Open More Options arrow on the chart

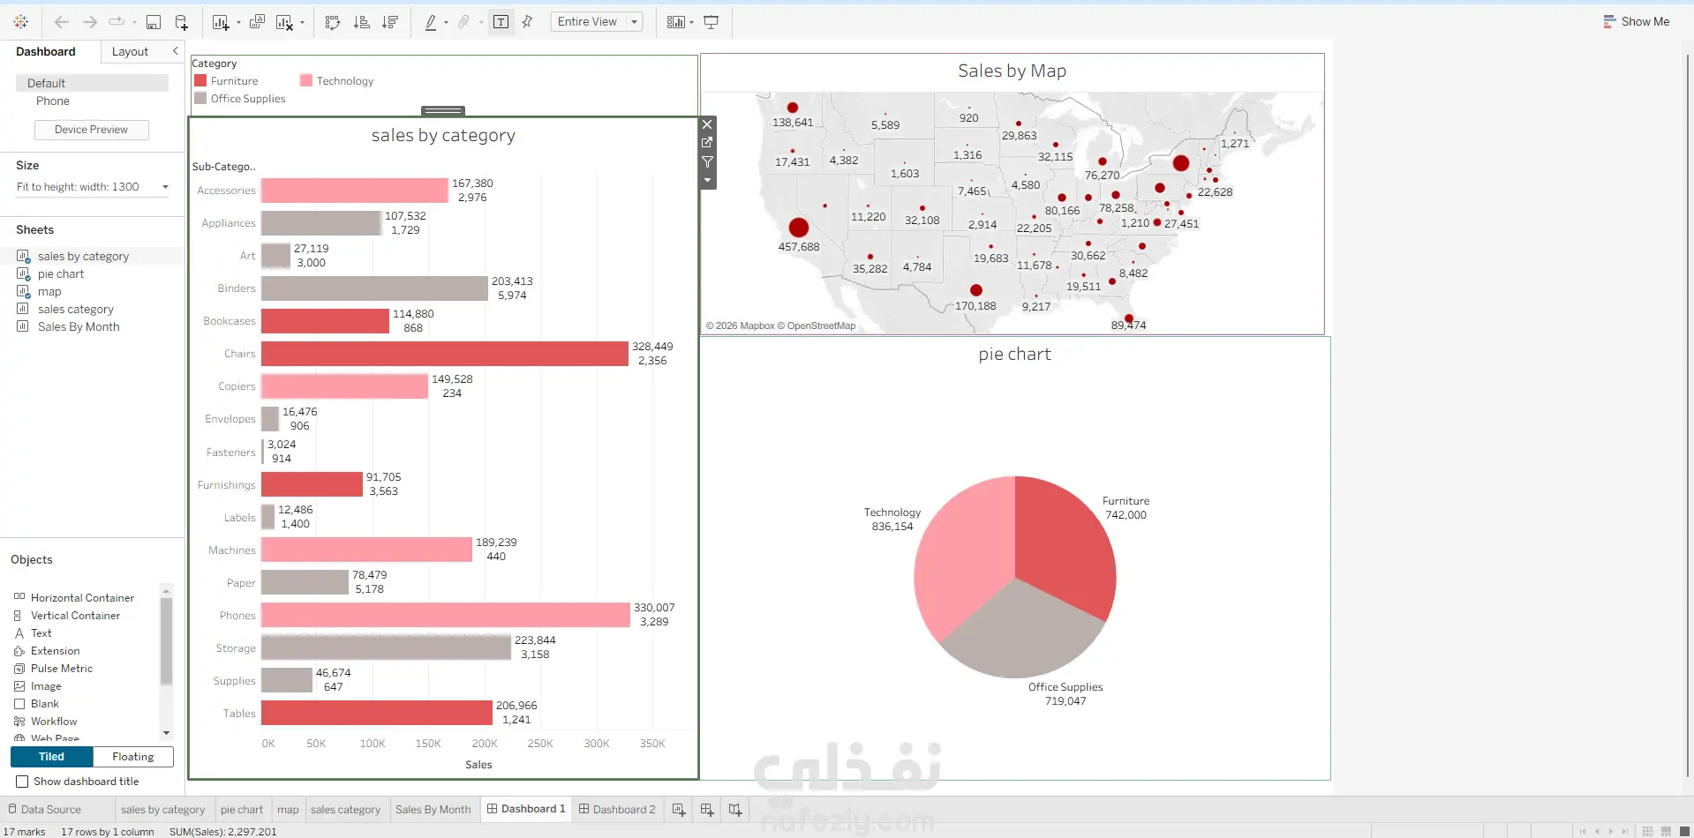(707, 180)
